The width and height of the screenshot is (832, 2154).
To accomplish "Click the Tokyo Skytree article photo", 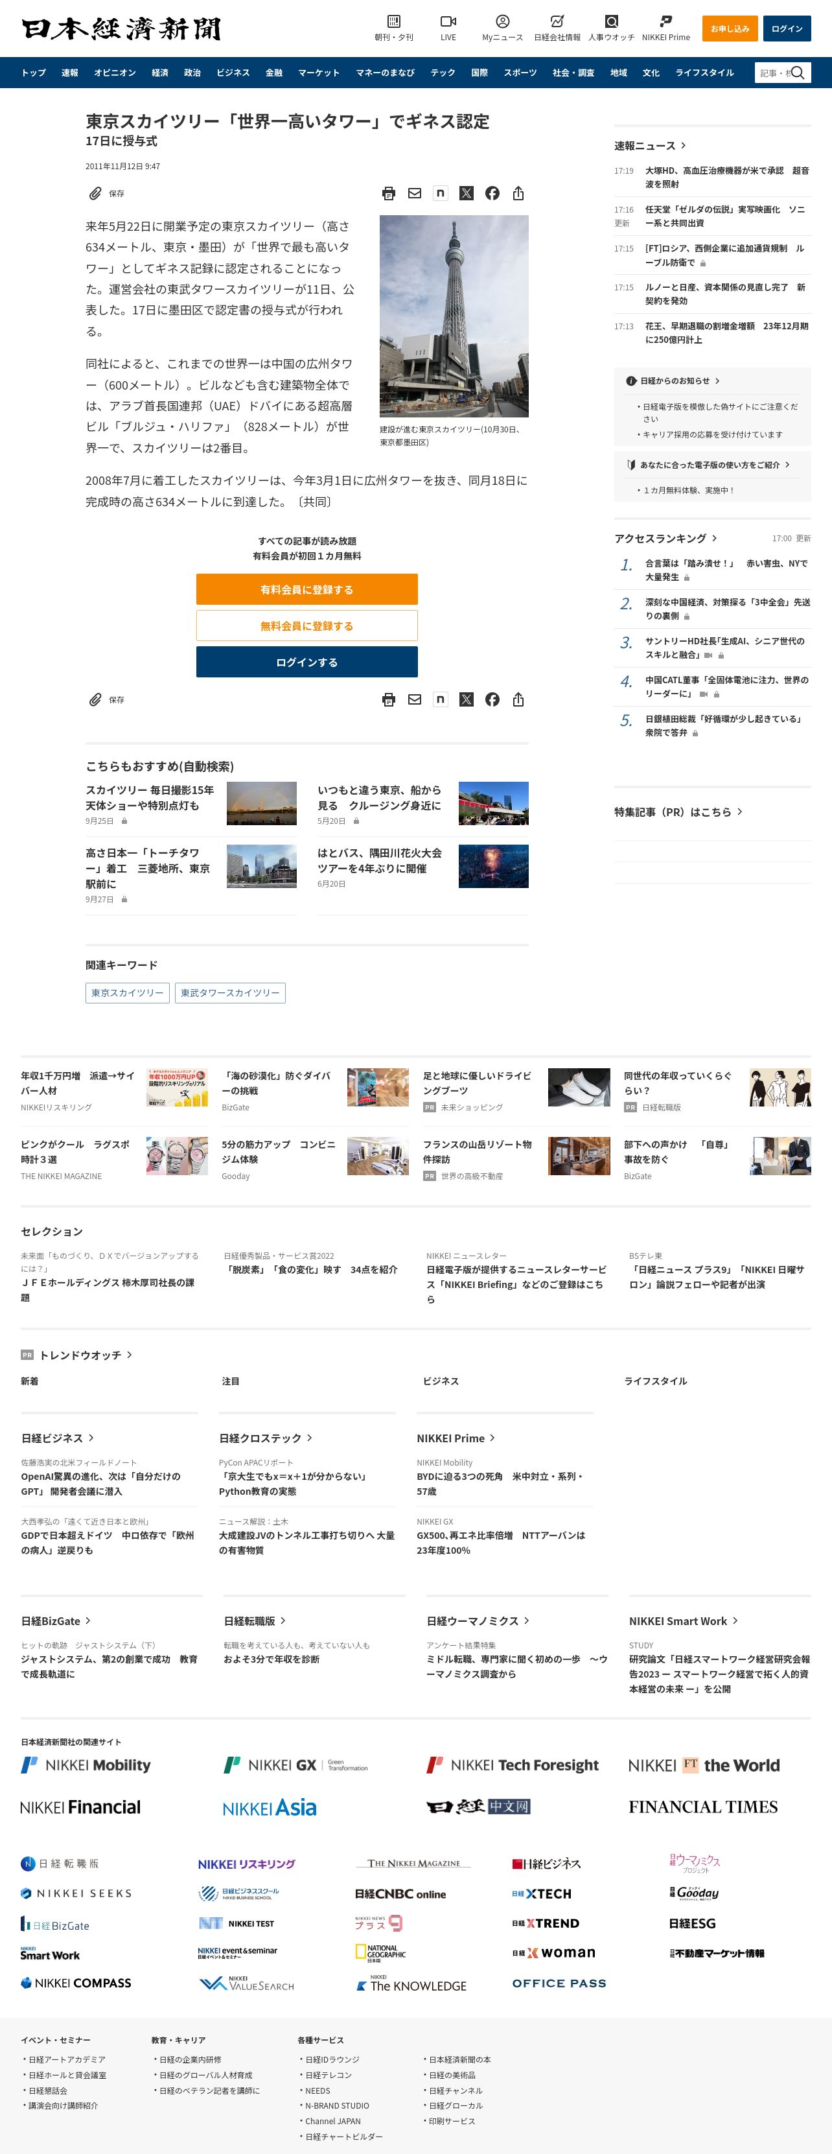I will click(x=454, y=316).
